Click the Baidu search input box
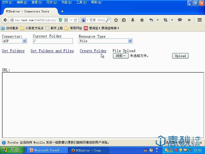The width and height of the screenshot is (205, 154). (97, 20)
